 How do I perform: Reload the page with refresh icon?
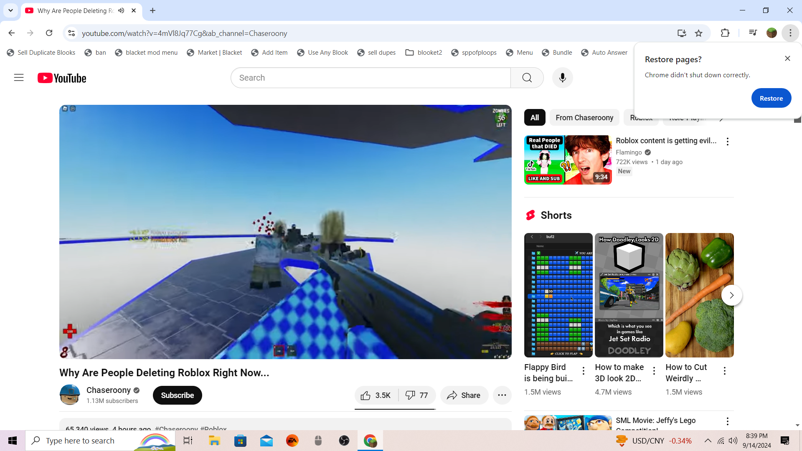[x=49, y=33]
